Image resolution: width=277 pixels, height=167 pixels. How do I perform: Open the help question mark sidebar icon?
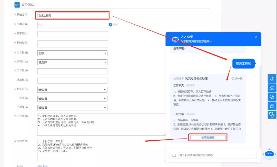pyautogui.click(x=272, y=106)
